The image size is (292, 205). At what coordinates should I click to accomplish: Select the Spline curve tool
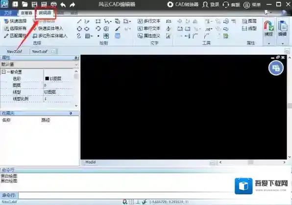click(79, 36)
